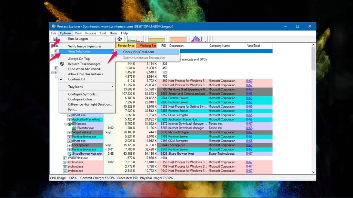Open VirusTotal link for PID 6972
The width and height of the screenshot is (353, 198).
click(x=249, y=124)
